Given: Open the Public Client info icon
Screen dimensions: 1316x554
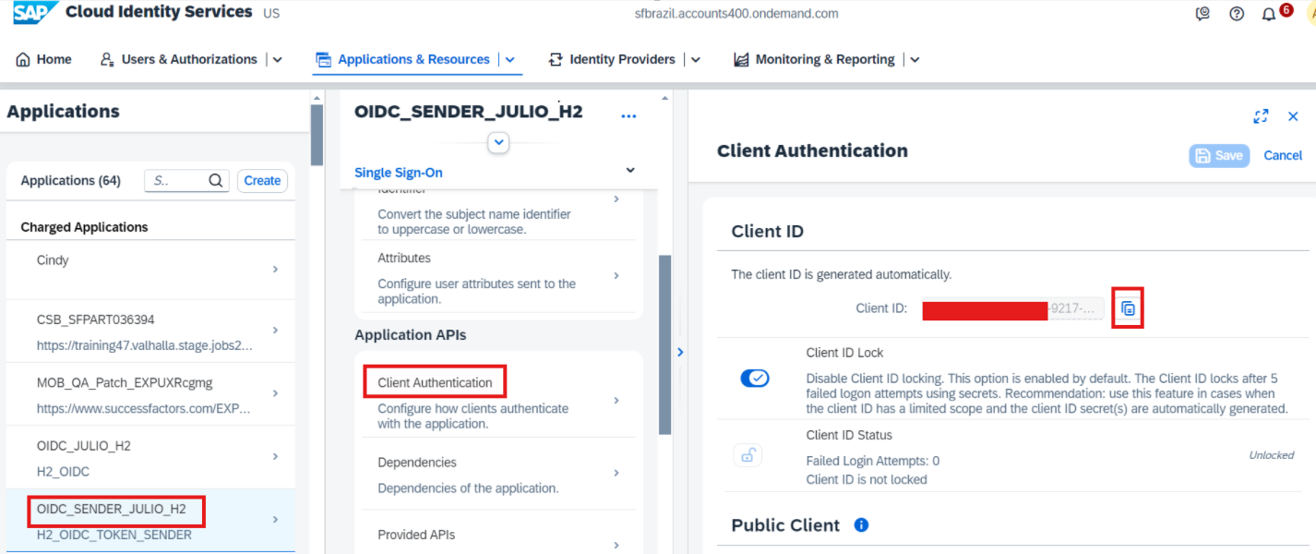Looking at the screenshot, I should click(x=861, y=525).
